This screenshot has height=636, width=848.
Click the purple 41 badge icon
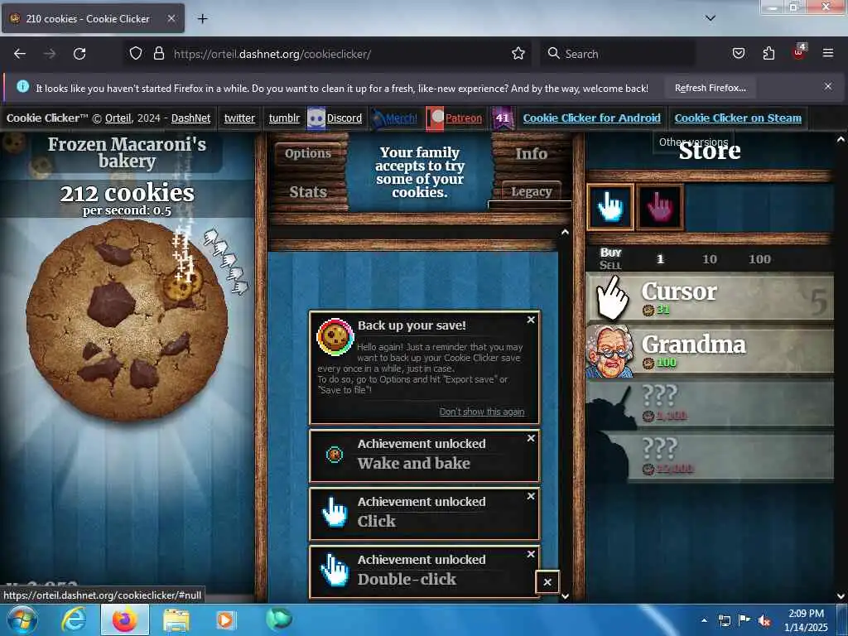coord(503,118)
